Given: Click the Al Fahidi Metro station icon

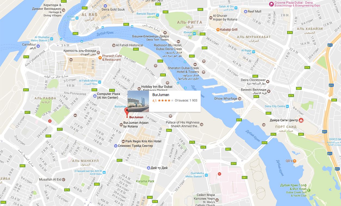Looking at the screenshot, I should [100, 81].
